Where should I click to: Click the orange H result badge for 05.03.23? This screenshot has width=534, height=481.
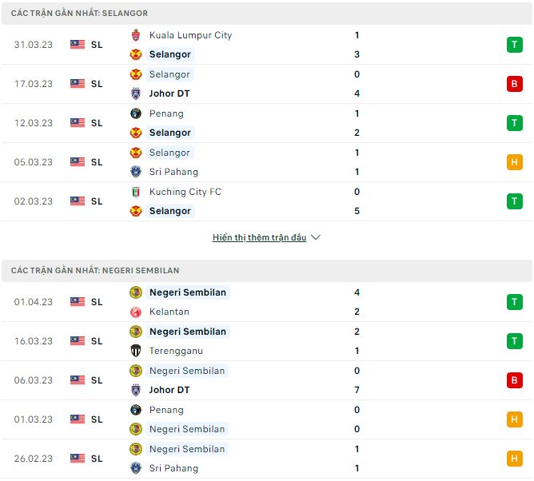tap(514, 162)
